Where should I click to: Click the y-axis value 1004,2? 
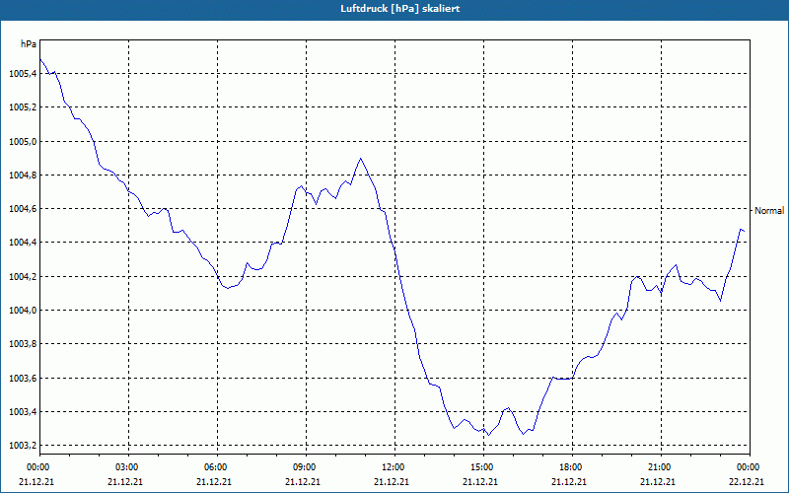(23, 277)
